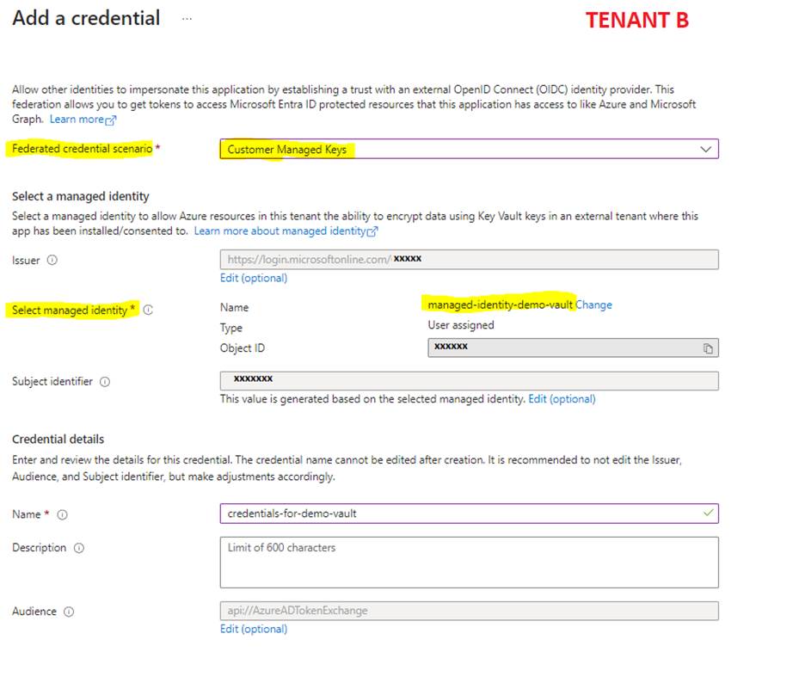Copy the Object ID to clipboard
The width and height of the screenshot is (805, 689).
[708, 348]
